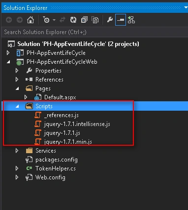The width and height of the screenshot is (188, 210).
Task: Open the Pending Changes Filter dropdown arrow
Action: 54,20
